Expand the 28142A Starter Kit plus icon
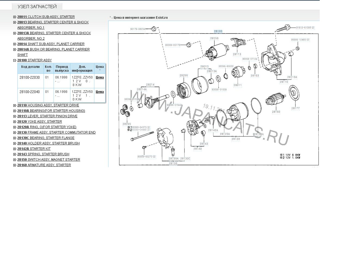 (x=15, y=149)
